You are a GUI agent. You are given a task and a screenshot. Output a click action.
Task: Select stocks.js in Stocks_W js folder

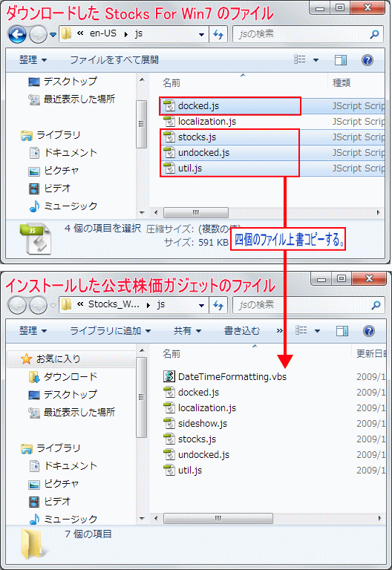click(x=190, y=439)
